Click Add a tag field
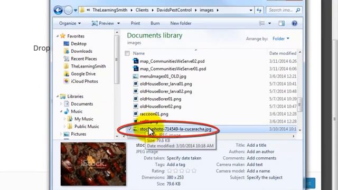Viewport: 338px width, 190px height. point(176,165)
